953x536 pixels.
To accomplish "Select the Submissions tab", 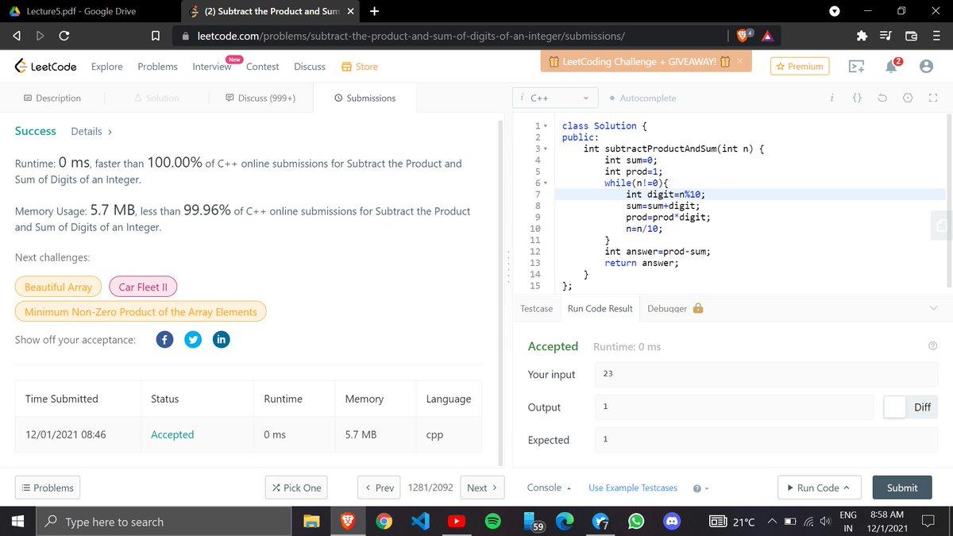I will pos(365,98).
